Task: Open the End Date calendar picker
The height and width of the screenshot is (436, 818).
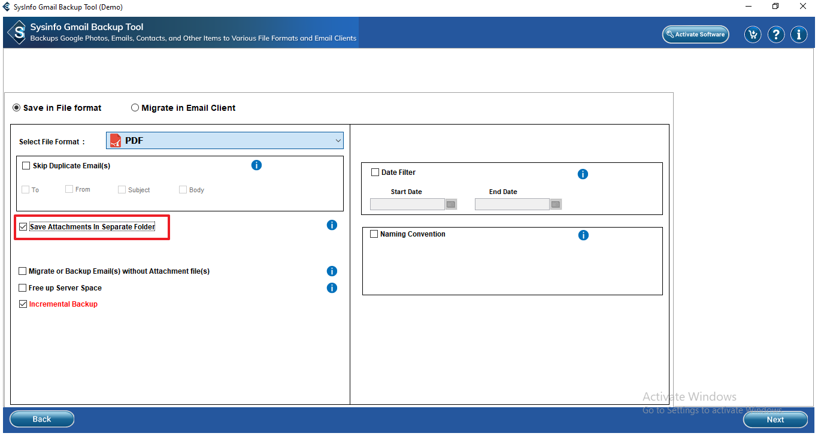Action: (x=556, y=205)
